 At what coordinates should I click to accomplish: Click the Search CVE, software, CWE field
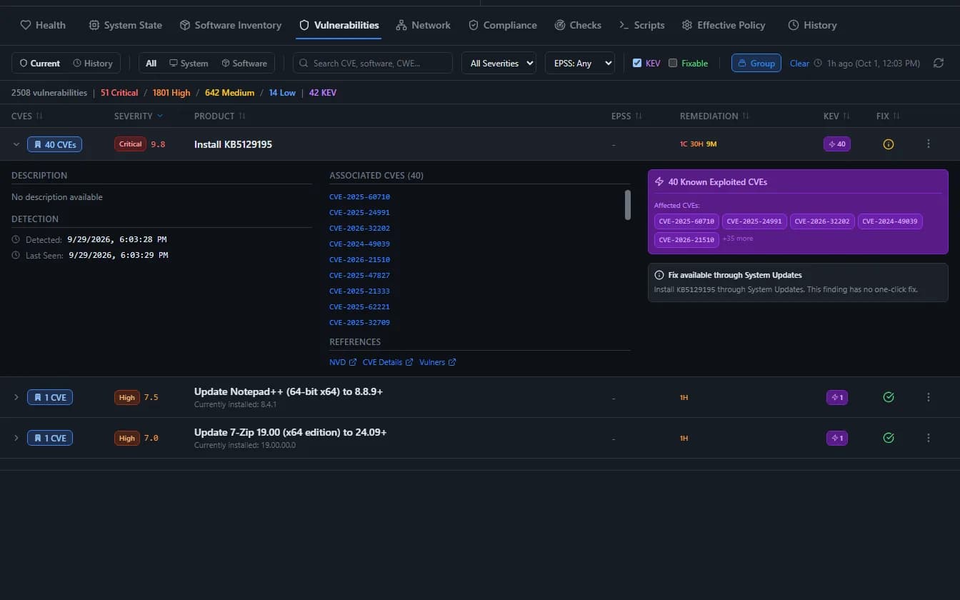pyautogui.click(x=373, y=63)
